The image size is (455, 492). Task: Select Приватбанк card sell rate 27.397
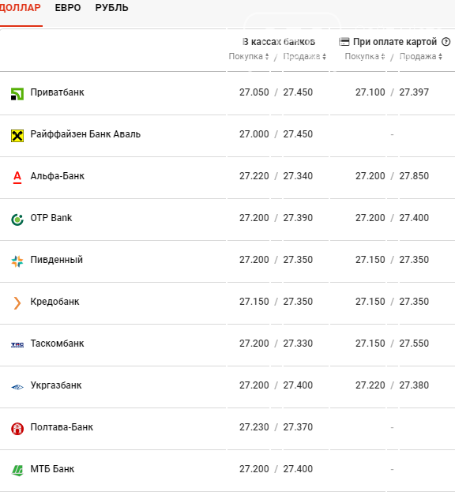(x=414, y=92)
